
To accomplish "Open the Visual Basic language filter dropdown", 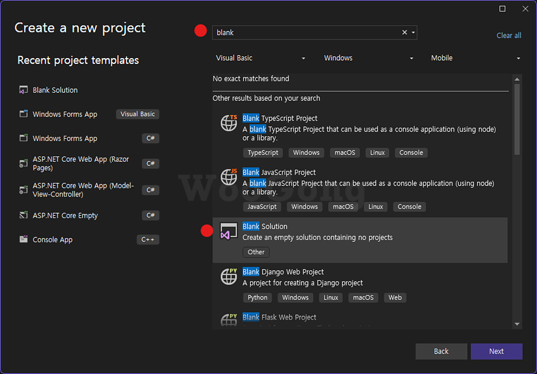I will (x=260, y=58).
